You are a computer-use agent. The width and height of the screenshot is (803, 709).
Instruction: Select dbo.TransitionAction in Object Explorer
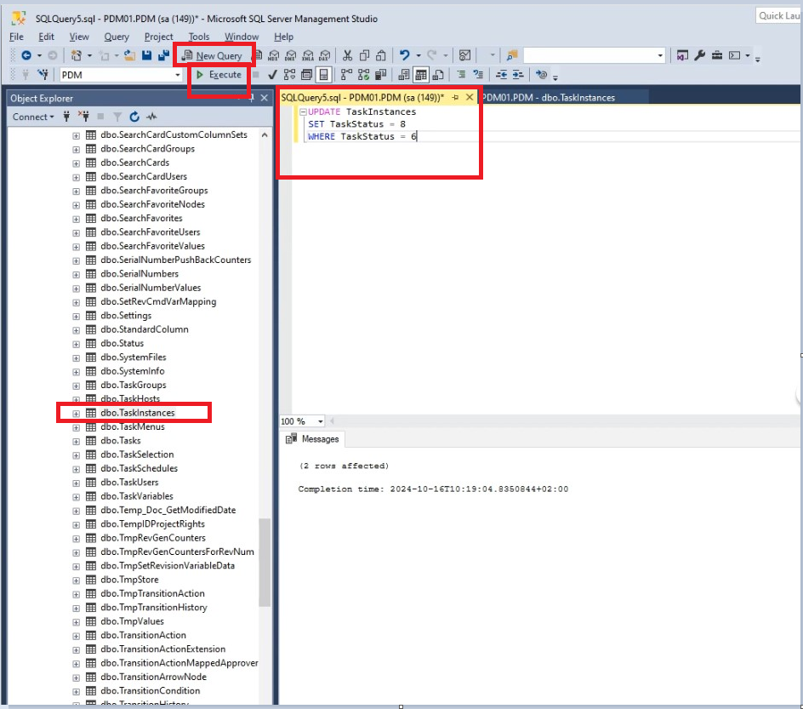click(x=143, y=635)
